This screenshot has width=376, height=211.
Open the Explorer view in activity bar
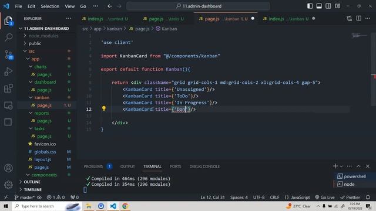pyautogui.click(x=8, y=21)
